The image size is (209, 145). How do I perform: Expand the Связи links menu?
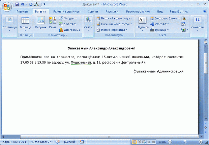[x=88, y=24]
